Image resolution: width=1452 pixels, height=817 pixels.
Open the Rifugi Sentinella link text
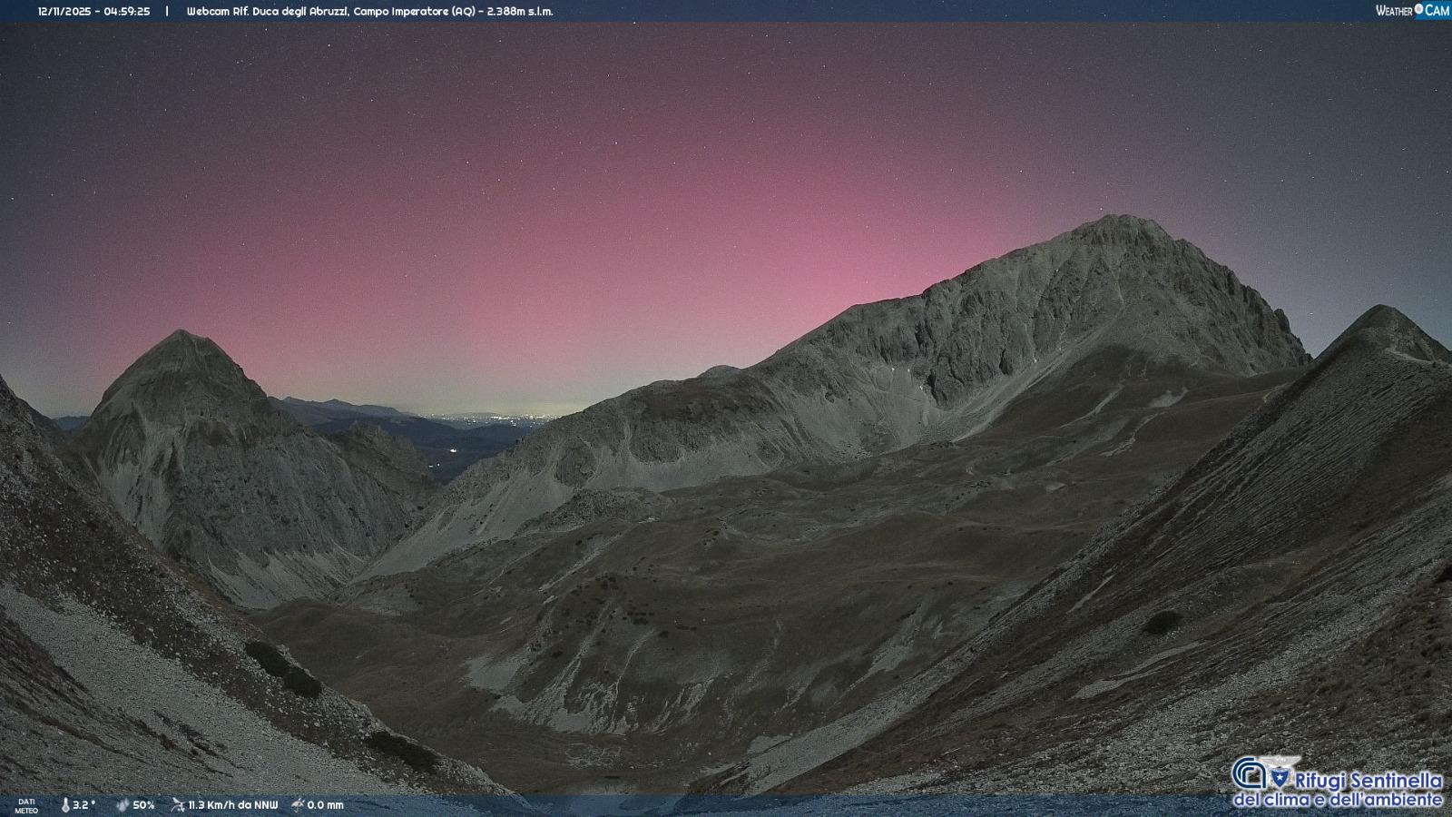pos(1368,781)
